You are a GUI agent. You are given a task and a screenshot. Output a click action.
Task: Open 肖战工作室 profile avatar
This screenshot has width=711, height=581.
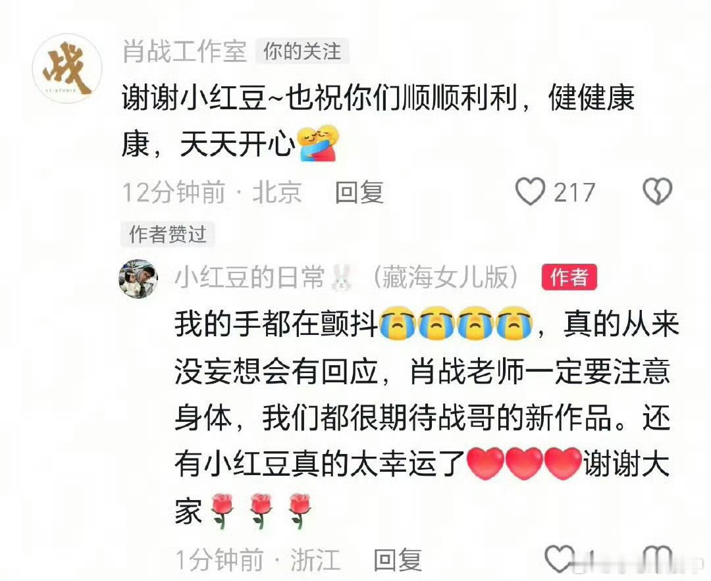pos(67,68)
